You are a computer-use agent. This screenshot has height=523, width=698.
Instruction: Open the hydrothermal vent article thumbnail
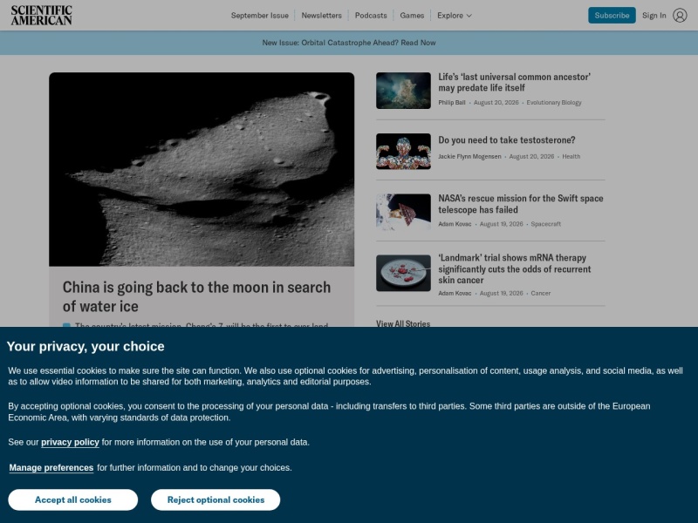point(403,91)
